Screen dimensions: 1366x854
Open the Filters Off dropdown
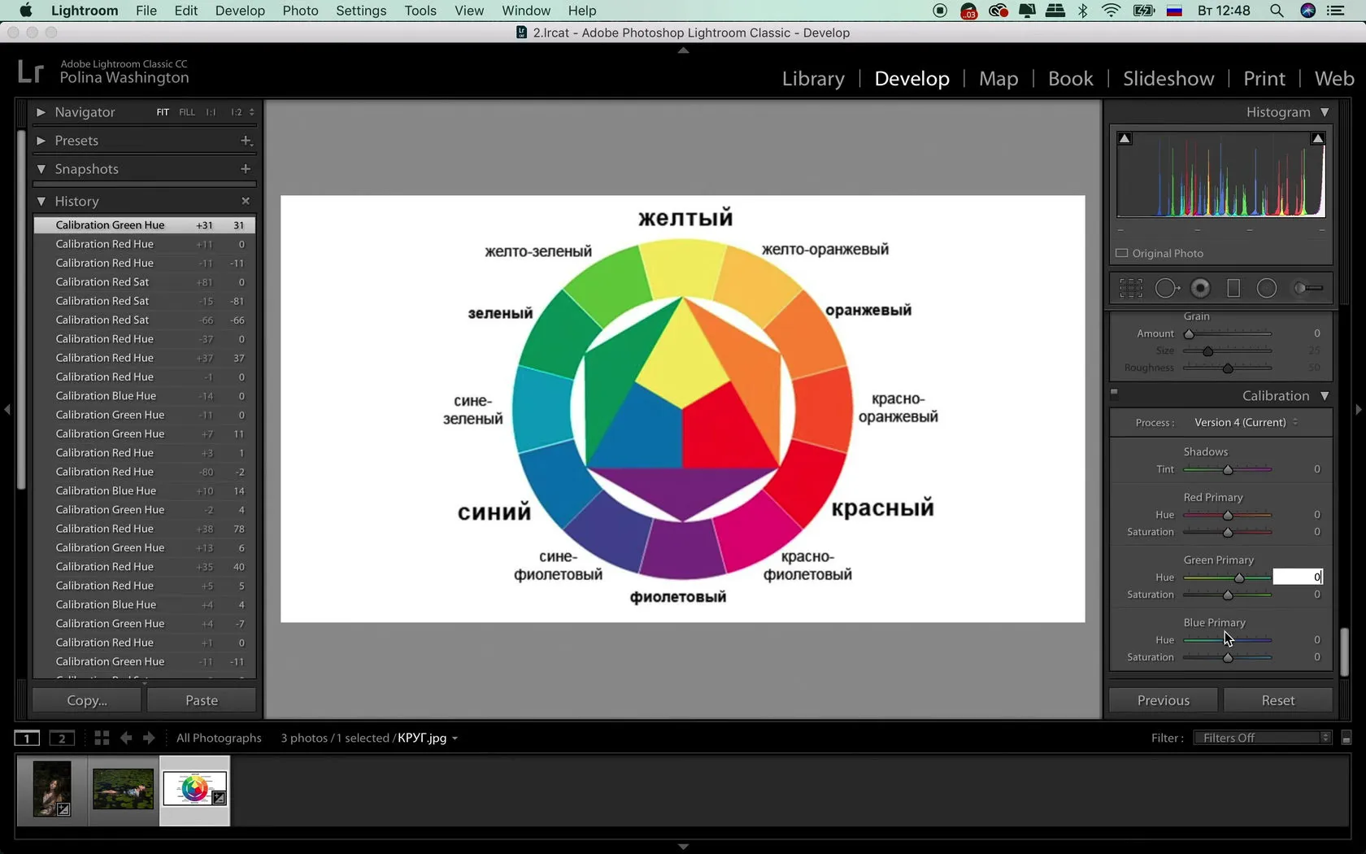(x=1262, y=738)
